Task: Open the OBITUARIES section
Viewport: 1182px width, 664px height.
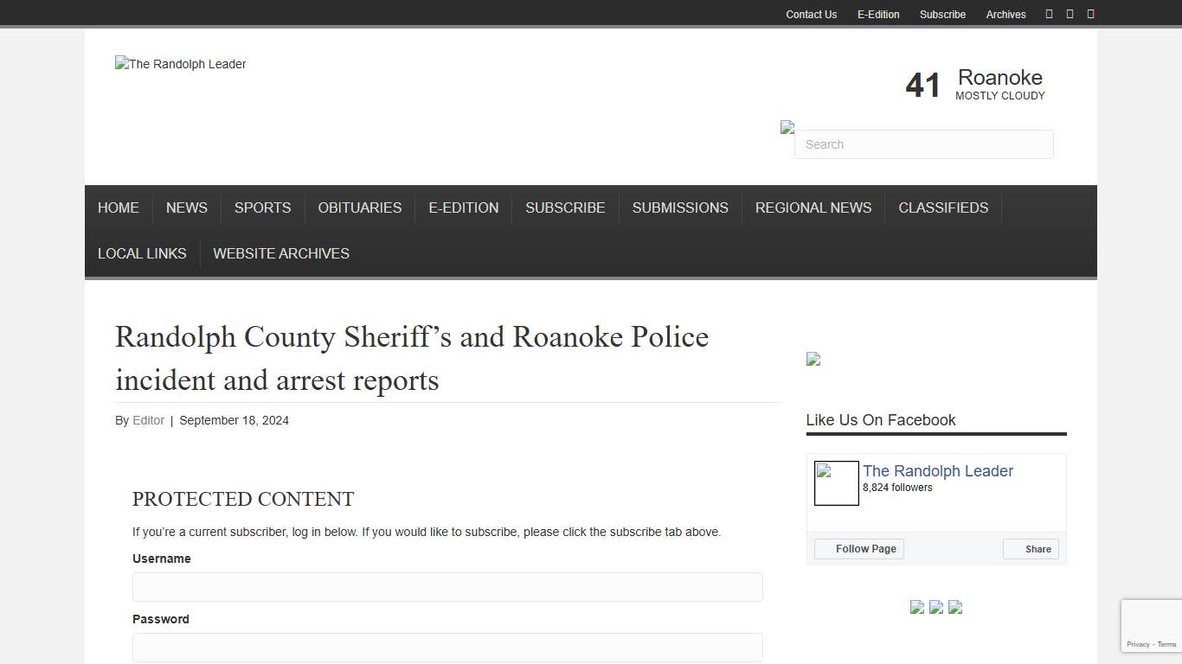Action: coord(359,207)
